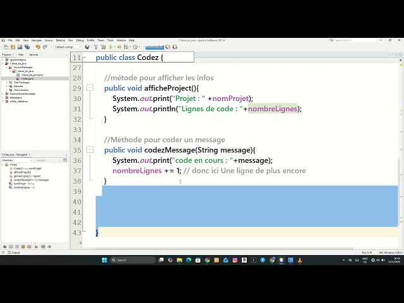The width and height of the screenshot is (404, 303).
Task: Toggle Sort by Source navigator button
Action: point(49,247)
